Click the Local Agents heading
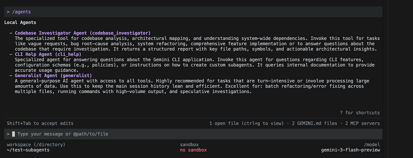 (20, 23)
